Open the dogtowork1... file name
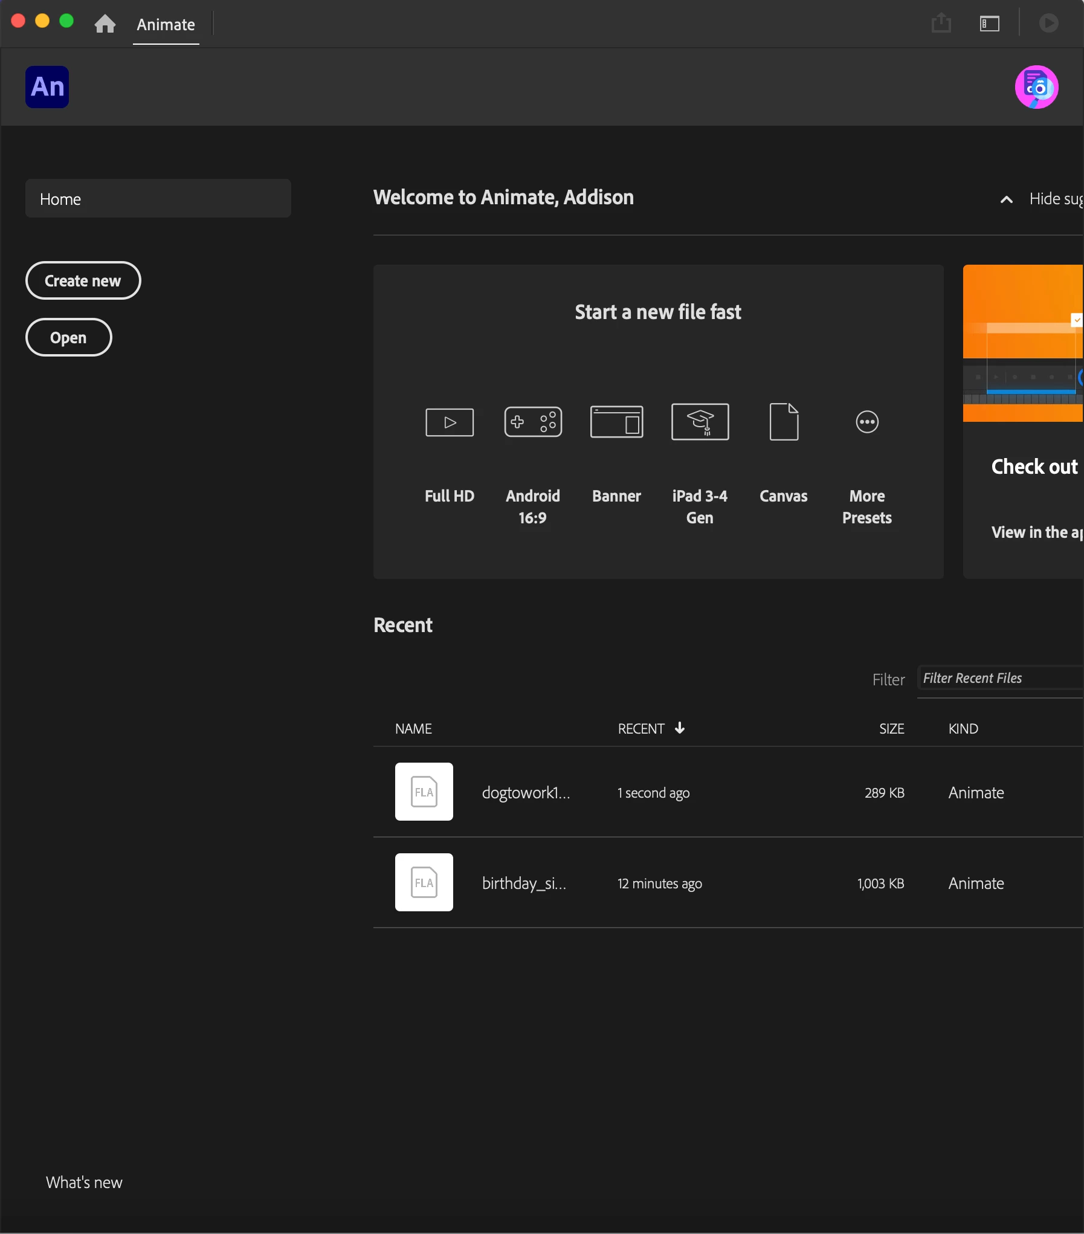 click(526, 792)
